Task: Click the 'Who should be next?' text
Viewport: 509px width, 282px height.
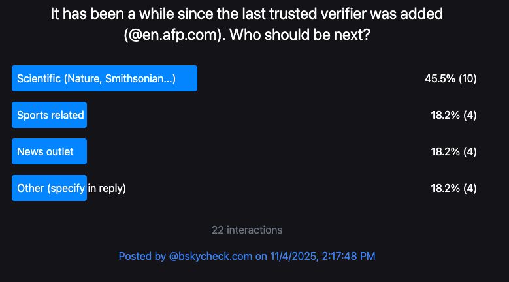Action: point(300,35)
